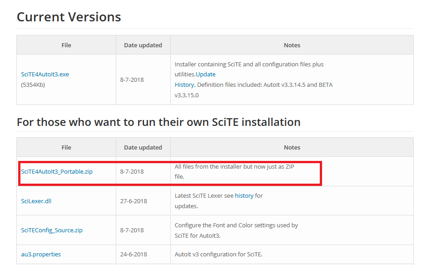Click the Update link in notes
This screenshot has width=422, height=265.
pos(206,75)
